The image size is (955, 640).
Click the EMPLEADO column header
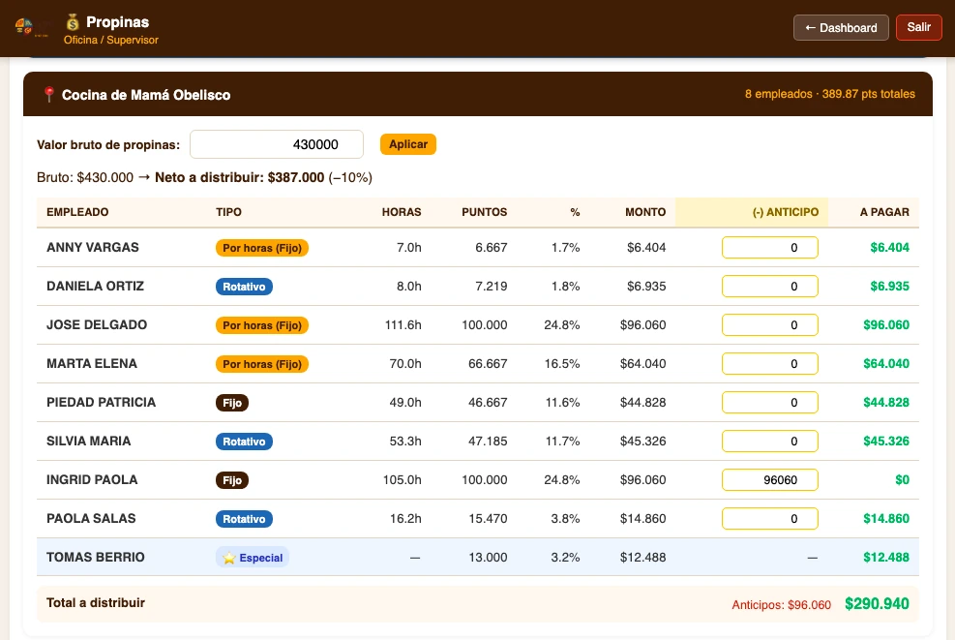[77, 212]
